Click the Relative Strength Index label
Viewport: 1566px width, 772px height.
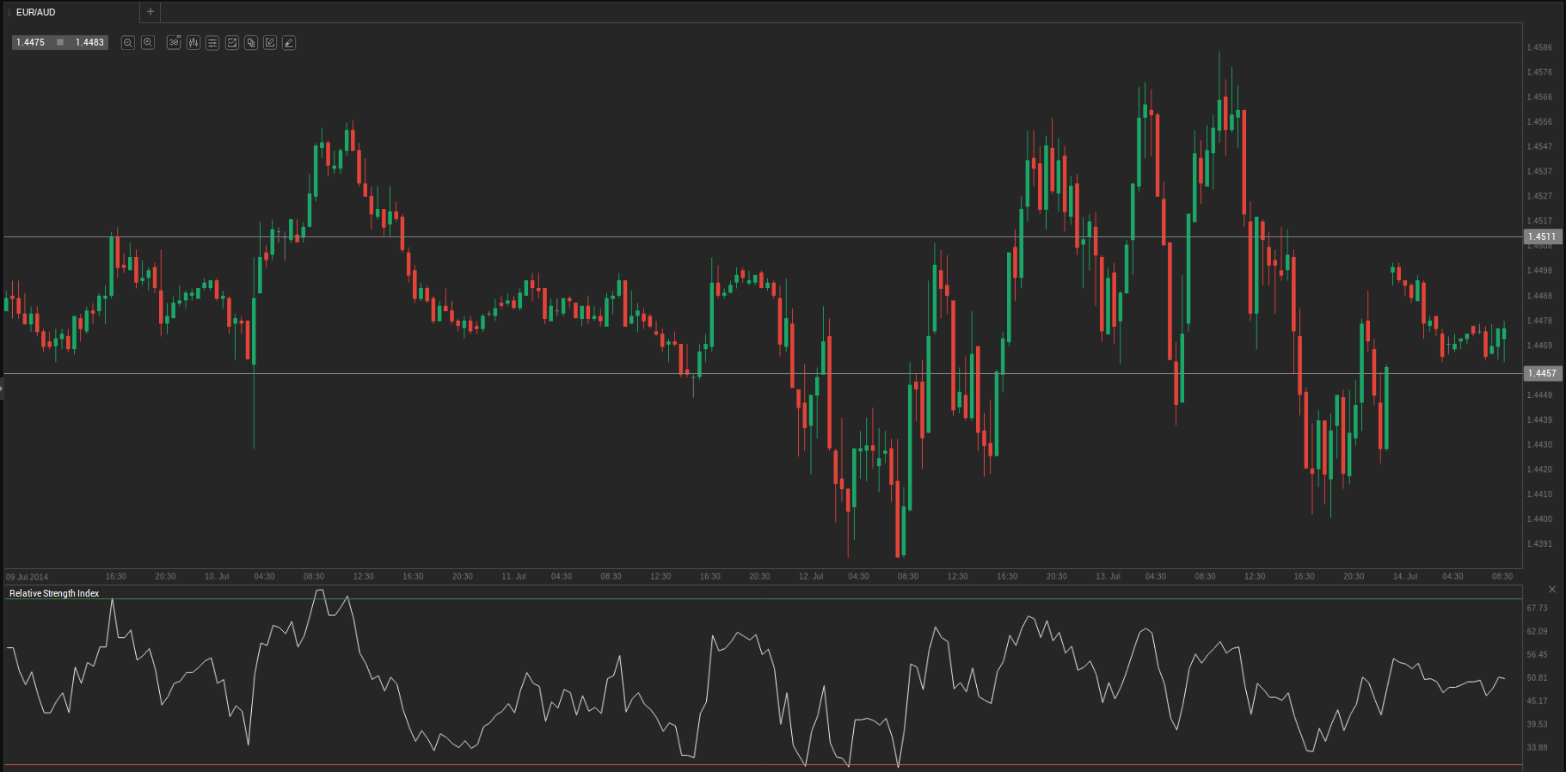click(x=54, y=593)
